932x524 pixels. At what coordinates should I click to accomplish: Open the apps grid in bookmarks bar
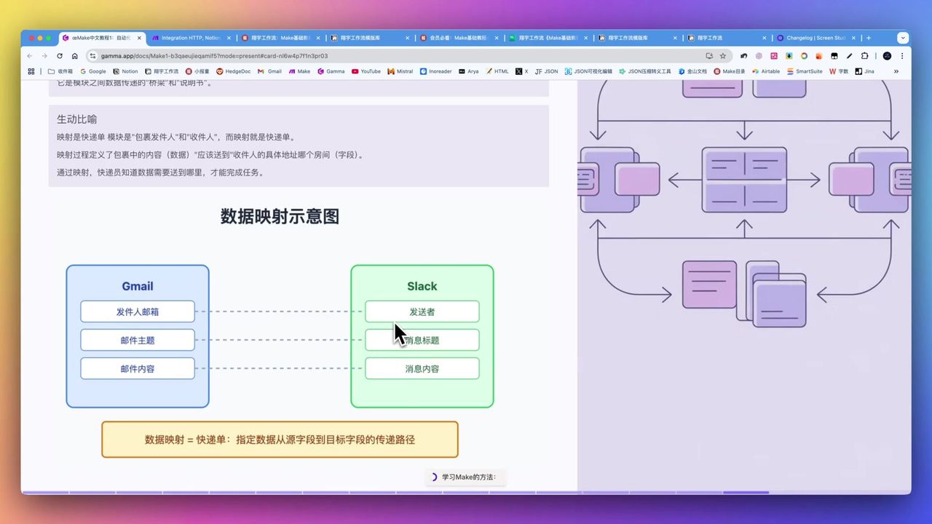31,71
